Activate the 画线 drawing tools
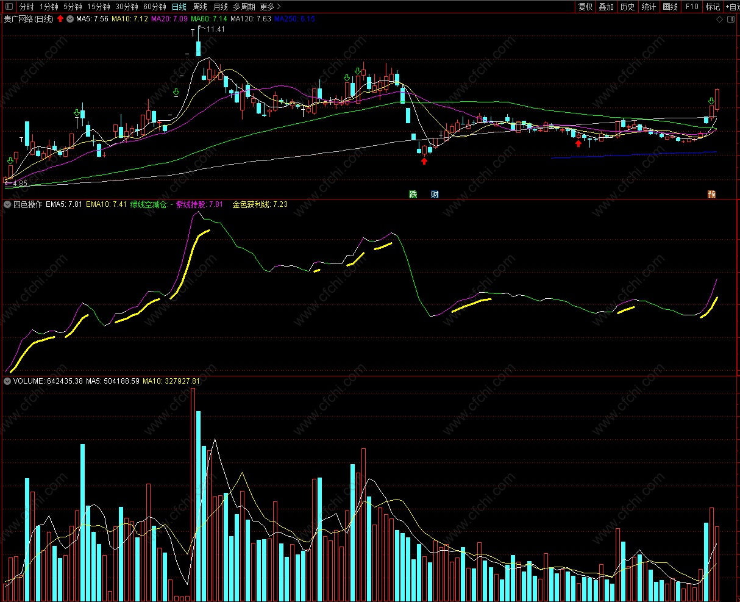The width and height of the screenshot is (740, 602). pyautogui.click(x=671, y=7)
